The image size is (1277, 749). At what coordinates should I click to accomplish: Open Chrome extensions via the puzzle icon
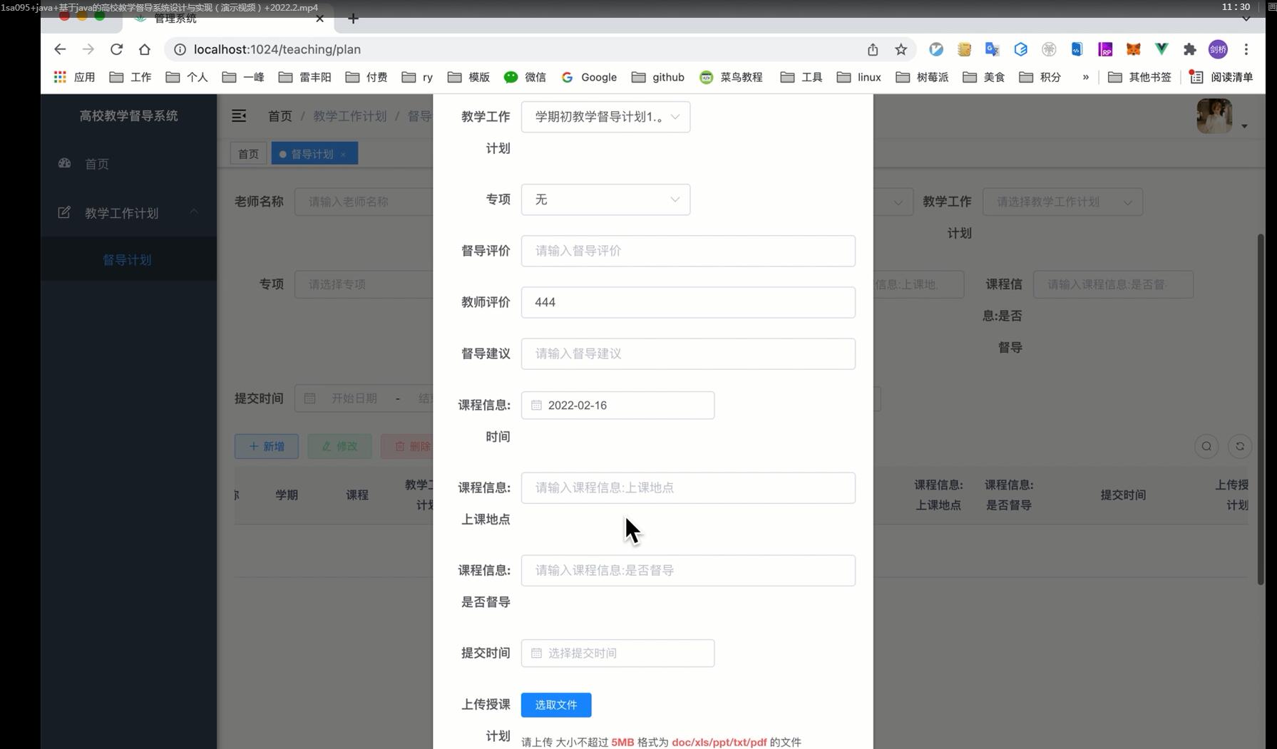pos(1189,49)
